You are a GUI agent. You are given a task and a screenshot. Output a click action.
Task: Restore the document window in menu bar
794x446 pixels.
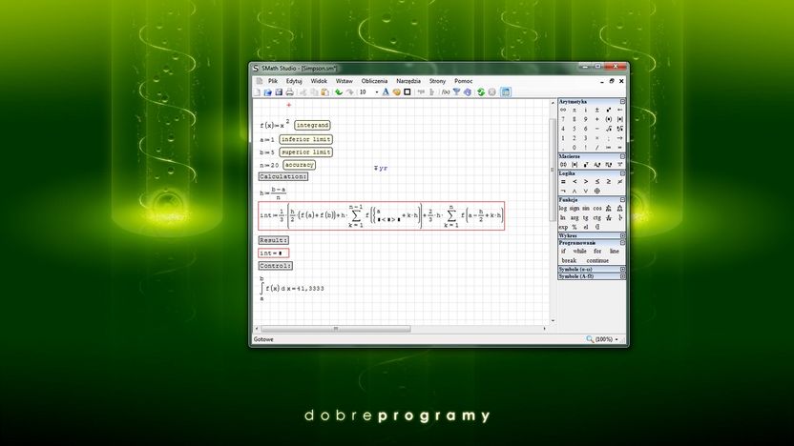[612, 81]
